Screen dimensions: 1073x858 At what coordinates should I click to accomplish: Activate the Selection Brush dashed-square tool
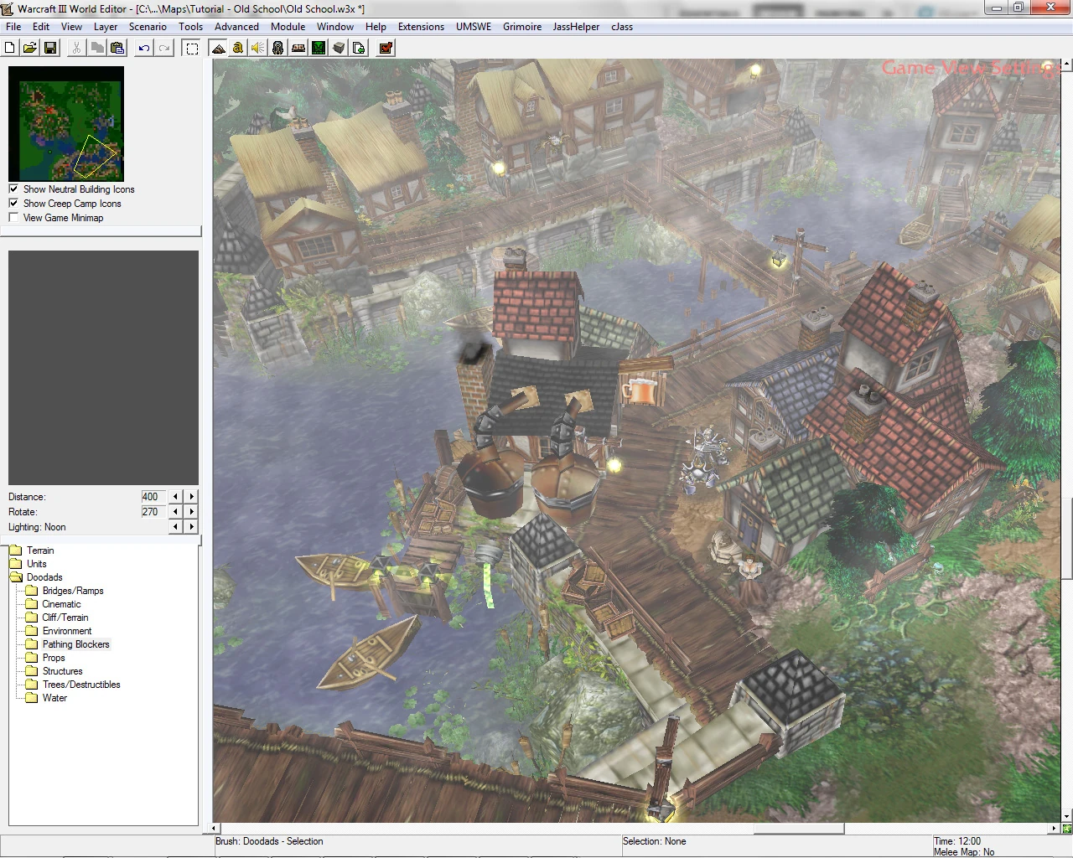[x=192, y=48]
